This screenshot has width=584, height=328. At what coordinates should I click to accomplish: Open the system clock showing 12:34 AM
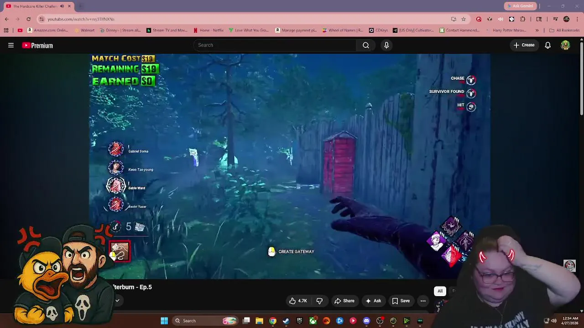pyautogui.click(x=570, y=321)
